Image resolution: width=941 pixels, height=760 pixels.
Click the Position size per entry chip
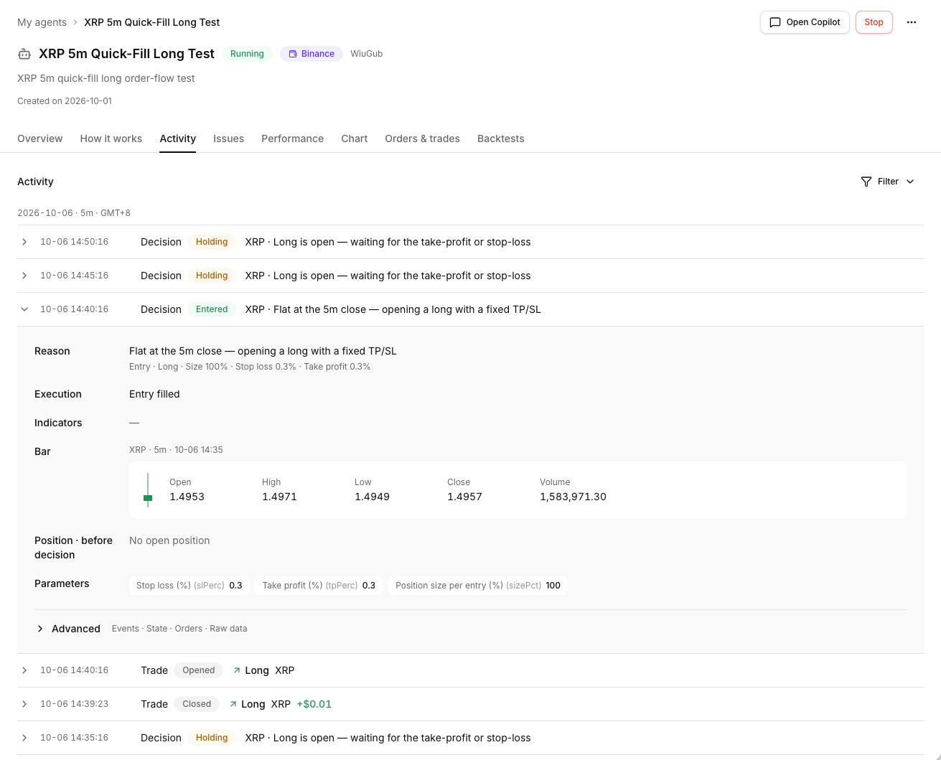pos(478,586)
